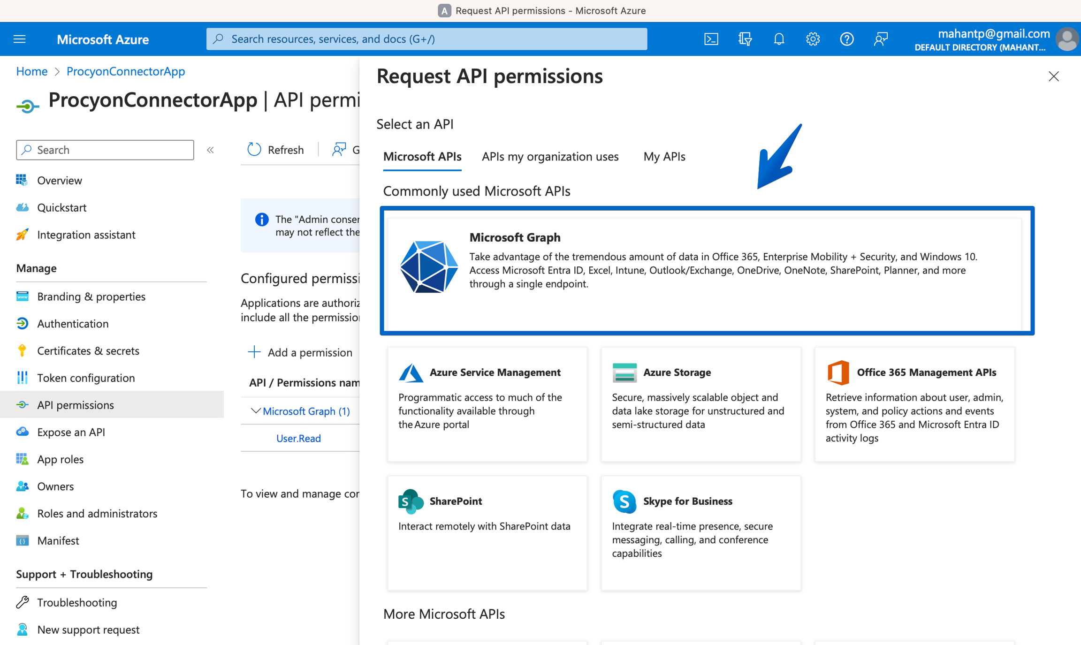Select the Microsoft Graph API tile icon
Screen dimensions: 1081x645
click(x=428, y=266)
